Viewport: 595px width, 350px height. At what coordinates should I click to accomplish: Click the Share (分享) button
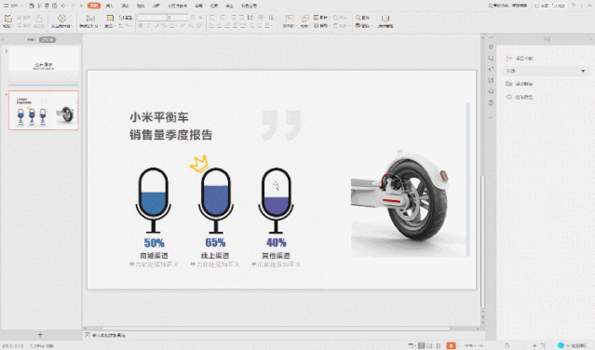[x=542, y=6]
